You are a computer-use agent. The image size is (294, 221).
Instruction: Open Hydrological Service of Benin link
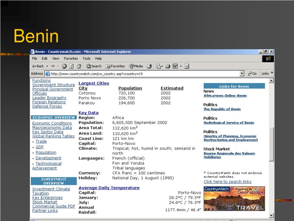229,123
